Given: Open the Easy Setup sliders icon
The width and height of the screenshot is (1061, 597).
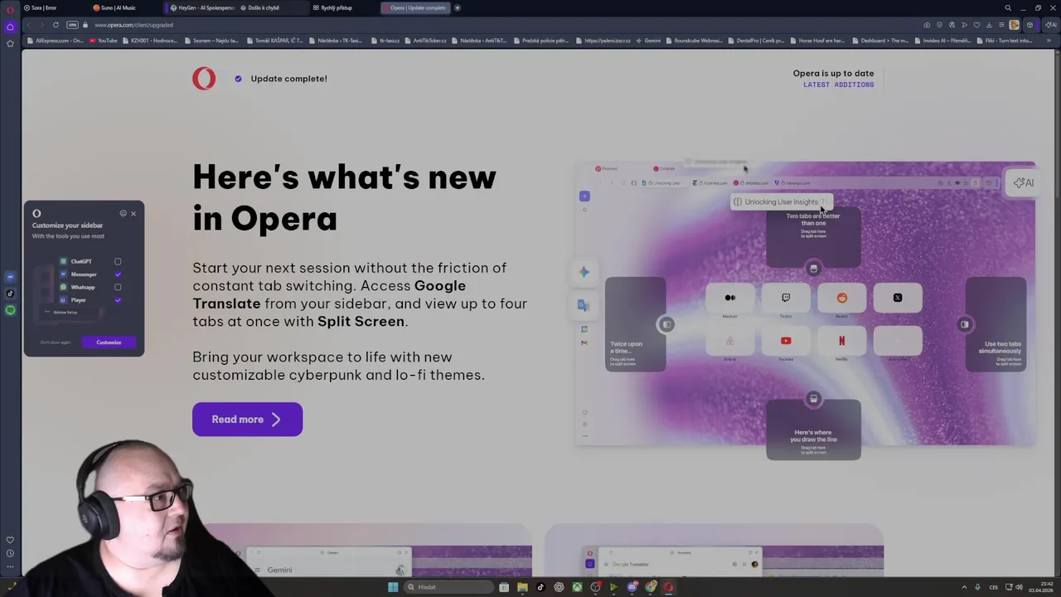Looking at the screenshot, I should point(1001,25).
